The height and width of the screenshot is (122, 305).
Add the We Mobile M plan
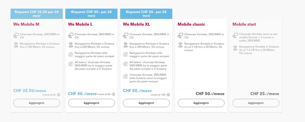[x=37, y=103]
